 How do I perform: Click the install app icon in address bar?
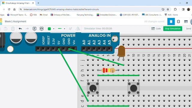point(163,9)
